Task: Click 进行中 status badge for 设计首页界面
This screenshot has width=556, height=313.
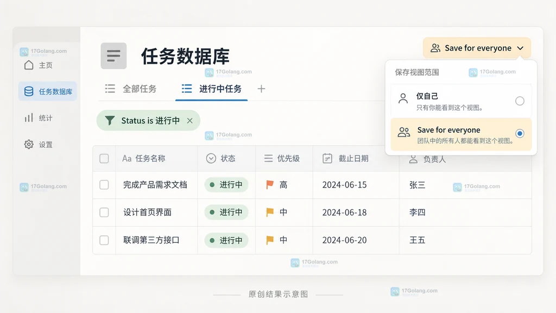Action: coord(226,212)
